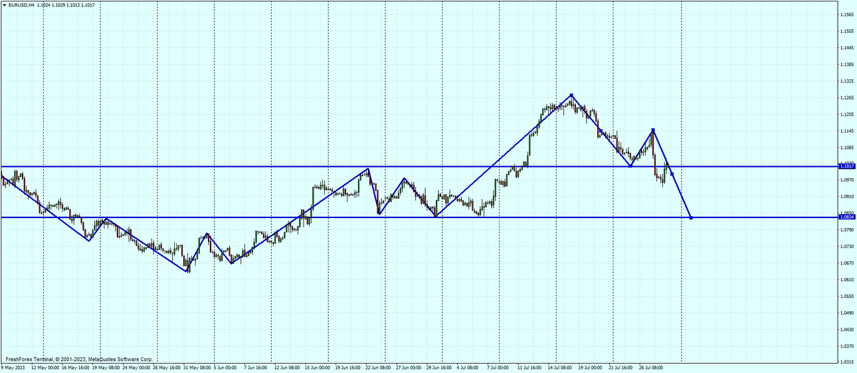Click the FreshForex Terminal copyright text

pyautogui.click(x=79, y=359)
